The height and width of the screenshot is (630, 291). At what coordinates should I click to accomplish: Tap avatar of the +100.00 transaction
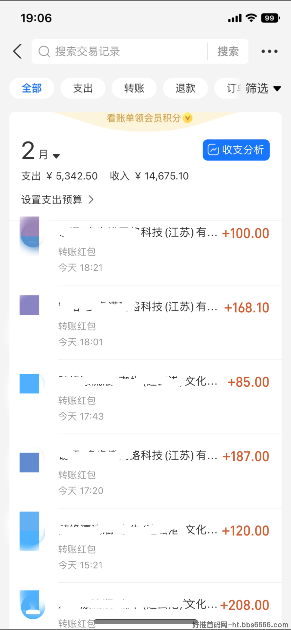coord(29,236)
